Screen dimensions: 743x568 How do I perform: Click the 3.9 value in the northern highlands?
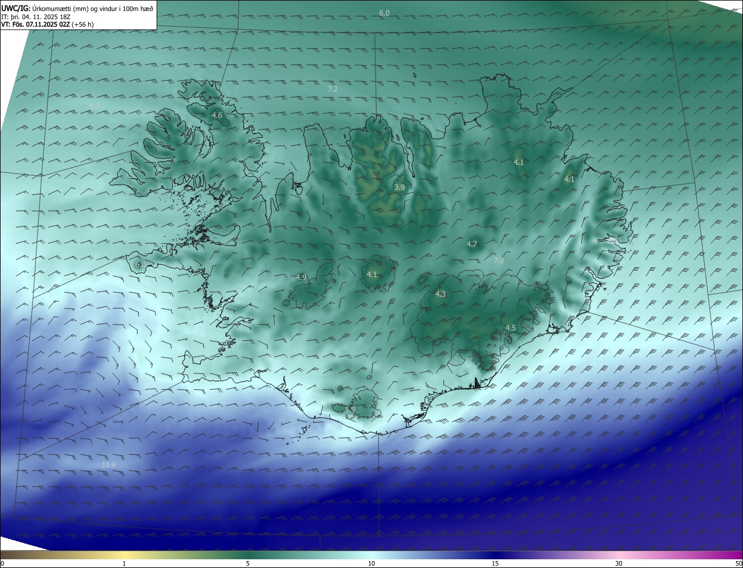point(399,187)
